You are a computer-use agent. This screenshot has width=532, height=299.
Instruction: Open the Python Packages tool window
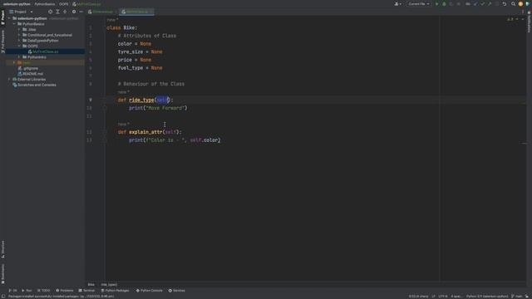(x=115, y=291)
